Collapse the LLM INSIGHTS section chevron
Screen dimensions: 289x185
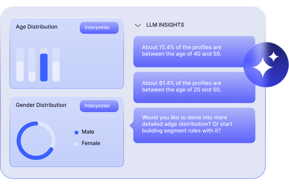tap(138, 25)
